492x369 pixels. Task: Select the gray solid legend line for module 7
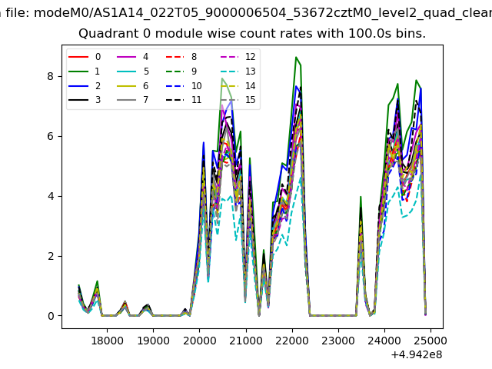point(127,101)
